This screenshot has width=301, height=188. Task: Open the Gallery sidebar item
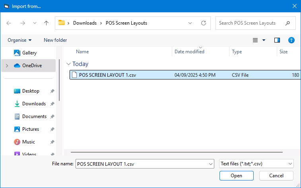click(29, 53)
